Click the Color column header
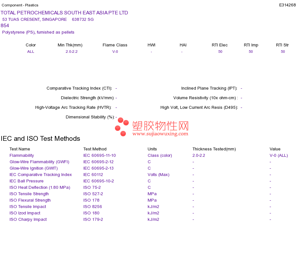This screenshot has height=256, width=305. (31, 45)
